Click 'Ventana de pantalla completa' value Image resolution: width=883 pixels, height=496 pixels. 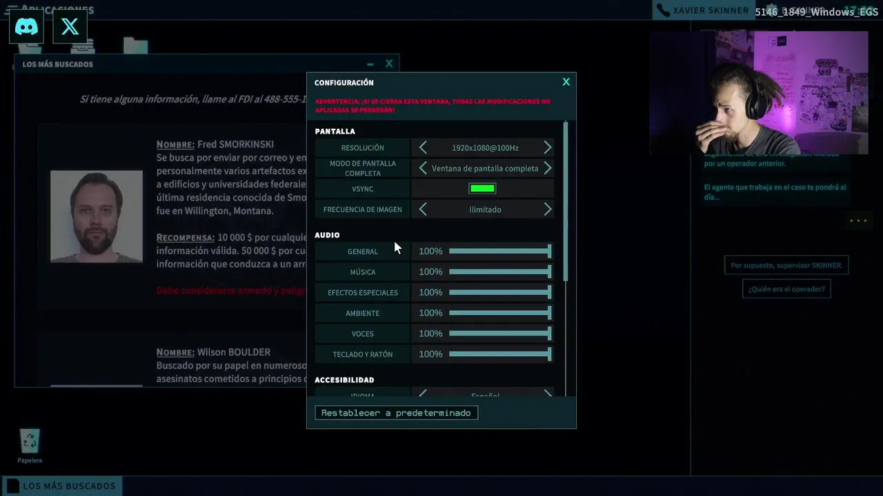click(x=485, y=168)
